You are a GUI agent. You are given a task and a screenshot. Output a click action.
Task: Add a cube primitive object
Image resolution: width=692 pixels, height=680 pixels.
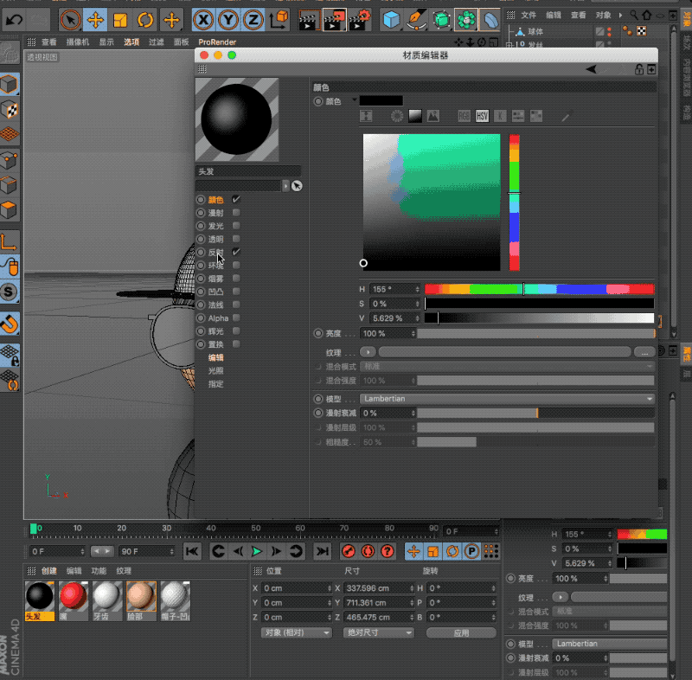pos(391,20)
